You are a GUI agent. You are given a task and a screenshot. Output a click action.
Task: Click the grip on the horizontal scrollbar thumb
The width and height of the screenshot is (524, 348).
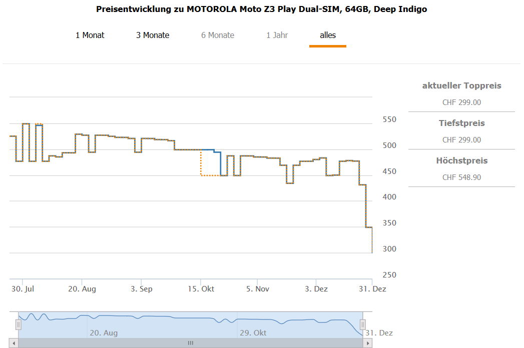190,343
